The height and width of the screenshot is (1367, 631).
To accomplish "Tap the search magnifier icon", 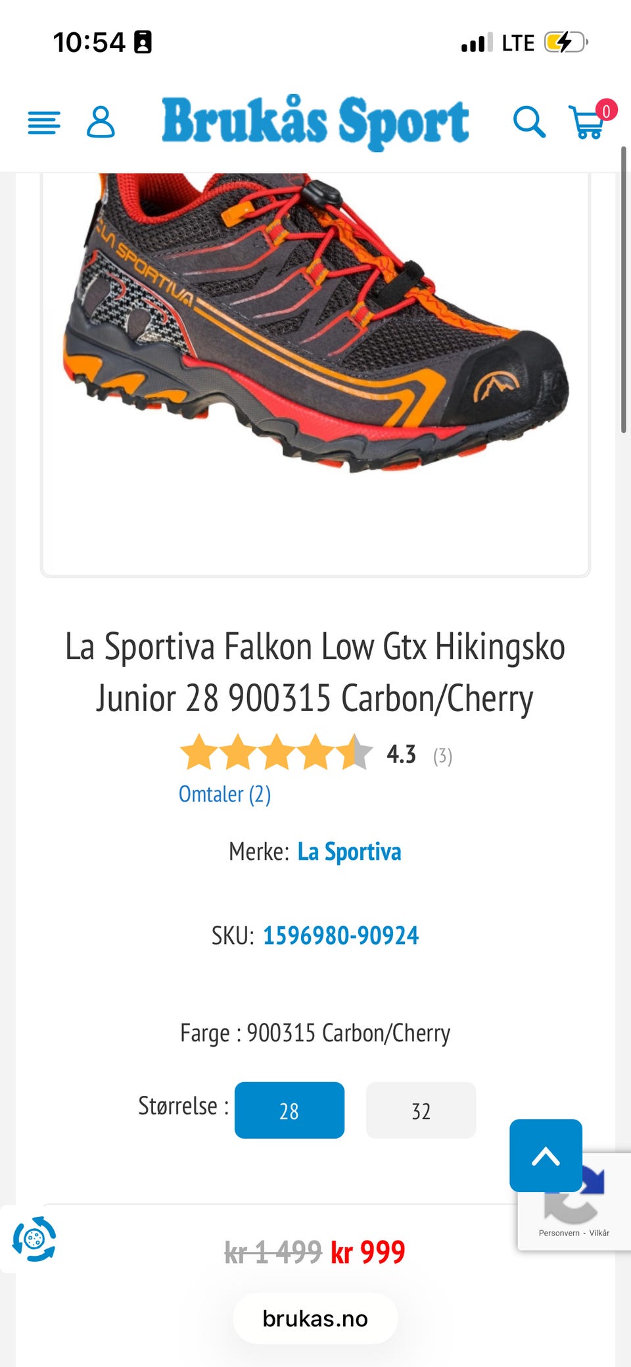I will pos(529,122).
